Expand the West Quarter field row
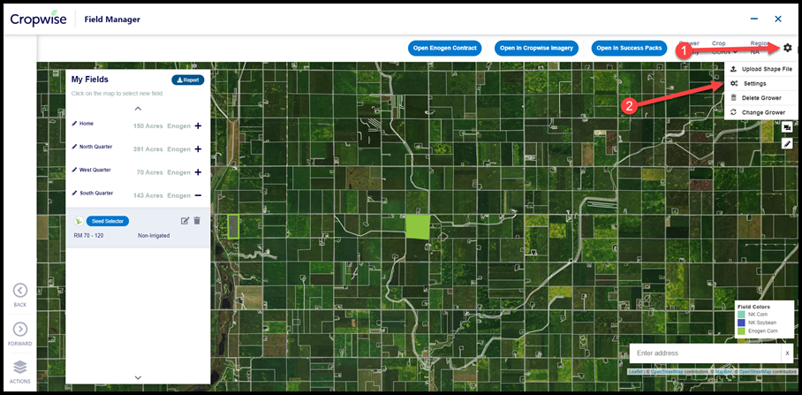Screen dimensions: 802x395 click(198, 172)
